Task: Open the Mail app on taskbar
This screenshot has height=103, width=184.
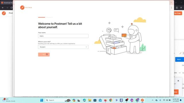Action: [100, 100]
